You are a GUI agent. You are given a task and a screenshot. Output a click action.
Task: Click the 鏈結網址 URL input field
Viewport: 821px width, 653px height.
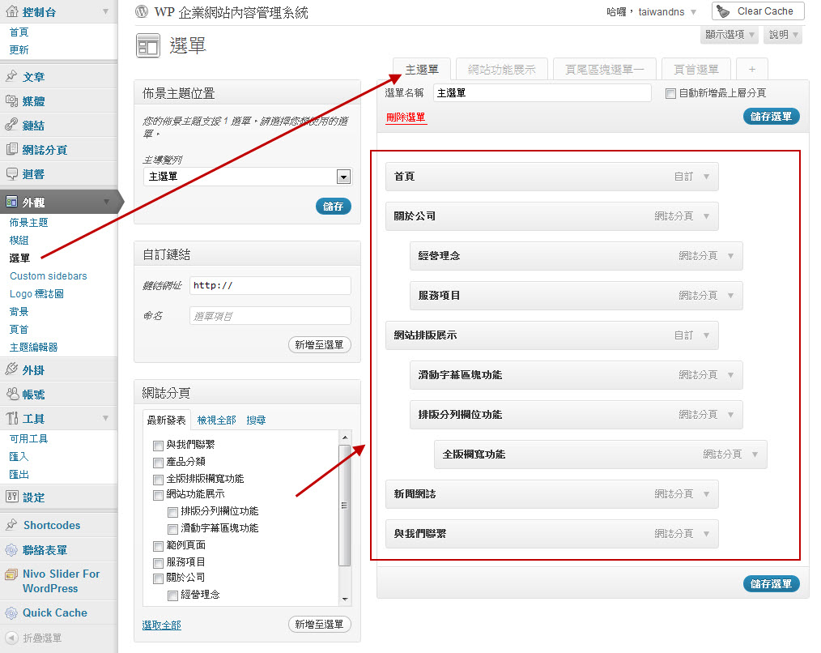coord(270,286)
